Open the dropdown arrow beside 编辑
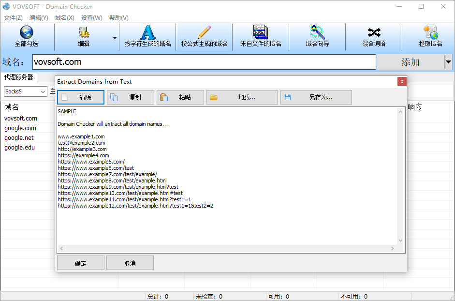The image size is (455, 301). click(x=115, y=38)
